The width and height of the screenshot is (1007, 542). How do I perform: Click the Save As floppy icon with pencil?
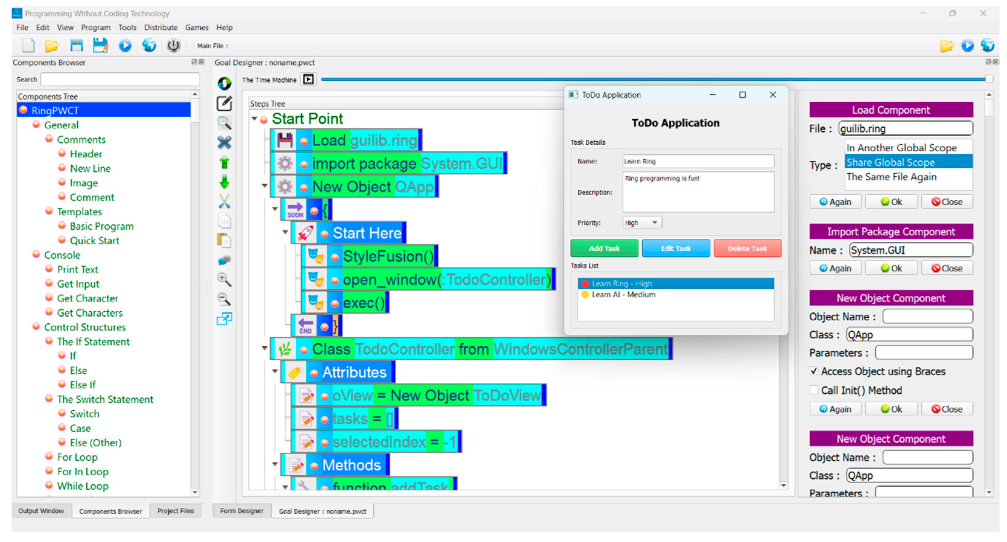[100, 45]
